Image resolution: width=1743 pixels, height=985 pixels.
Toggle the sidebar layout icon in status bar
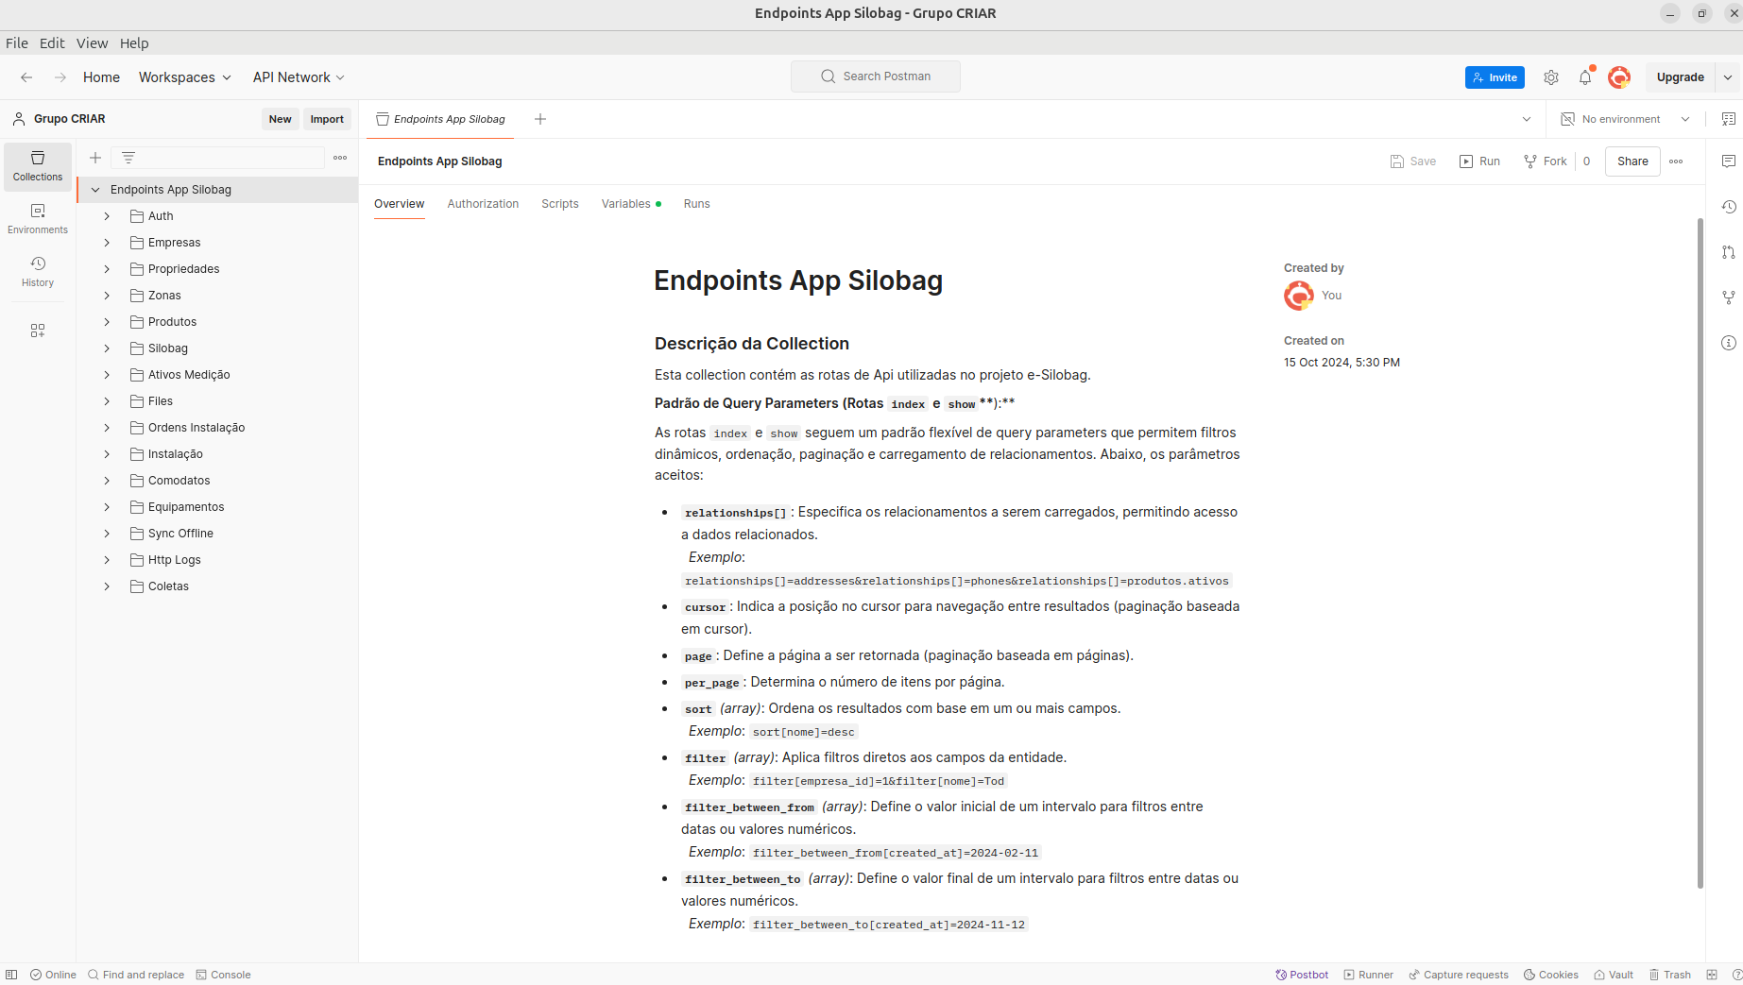(x=11, y=975)
